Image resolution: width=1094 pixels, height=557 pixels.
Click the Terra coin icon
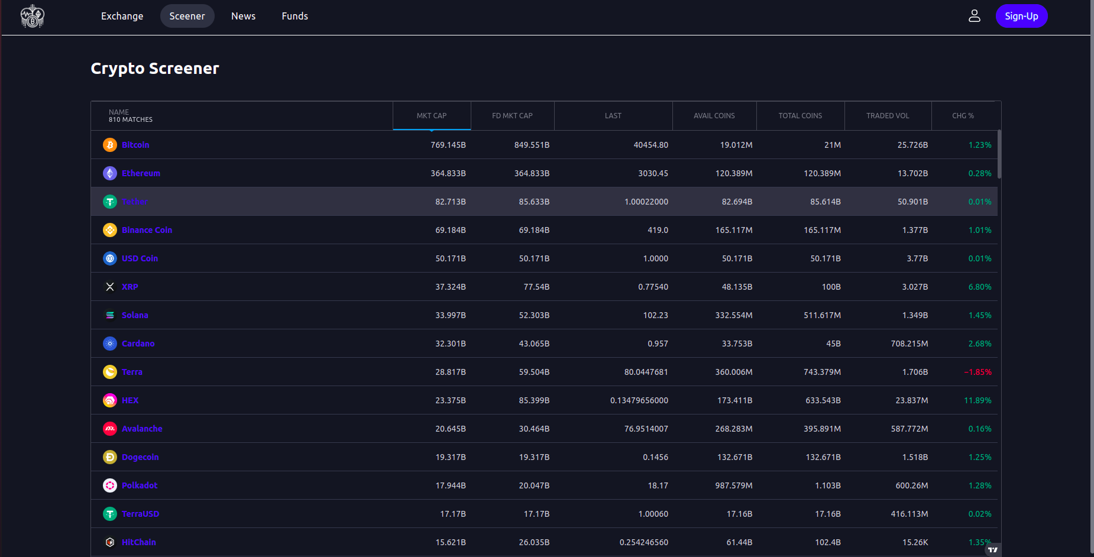[110, 372]
